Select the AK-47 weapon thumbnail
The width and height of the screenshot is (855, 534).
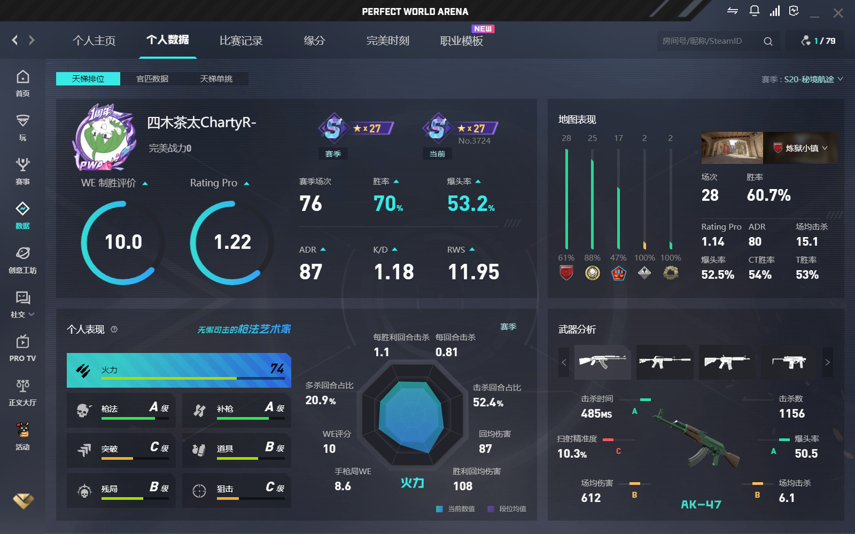pos(602,362)
